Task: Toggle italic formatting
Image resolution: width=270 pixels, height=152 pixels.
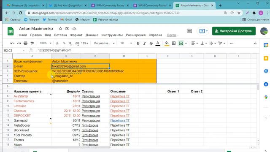Action: [145, 43]
